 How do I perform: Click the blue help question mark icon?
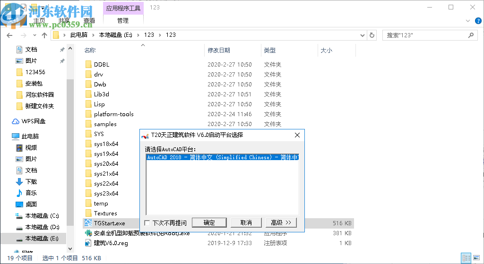pos(478,21)
